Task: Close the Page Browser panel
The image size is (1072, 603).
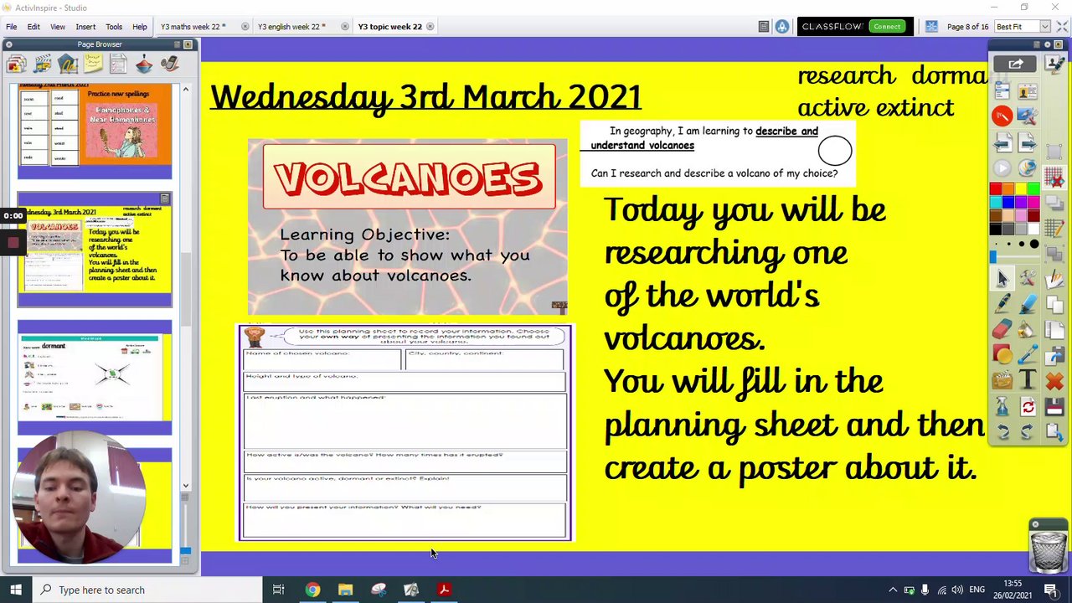Action: coord(9,44)
